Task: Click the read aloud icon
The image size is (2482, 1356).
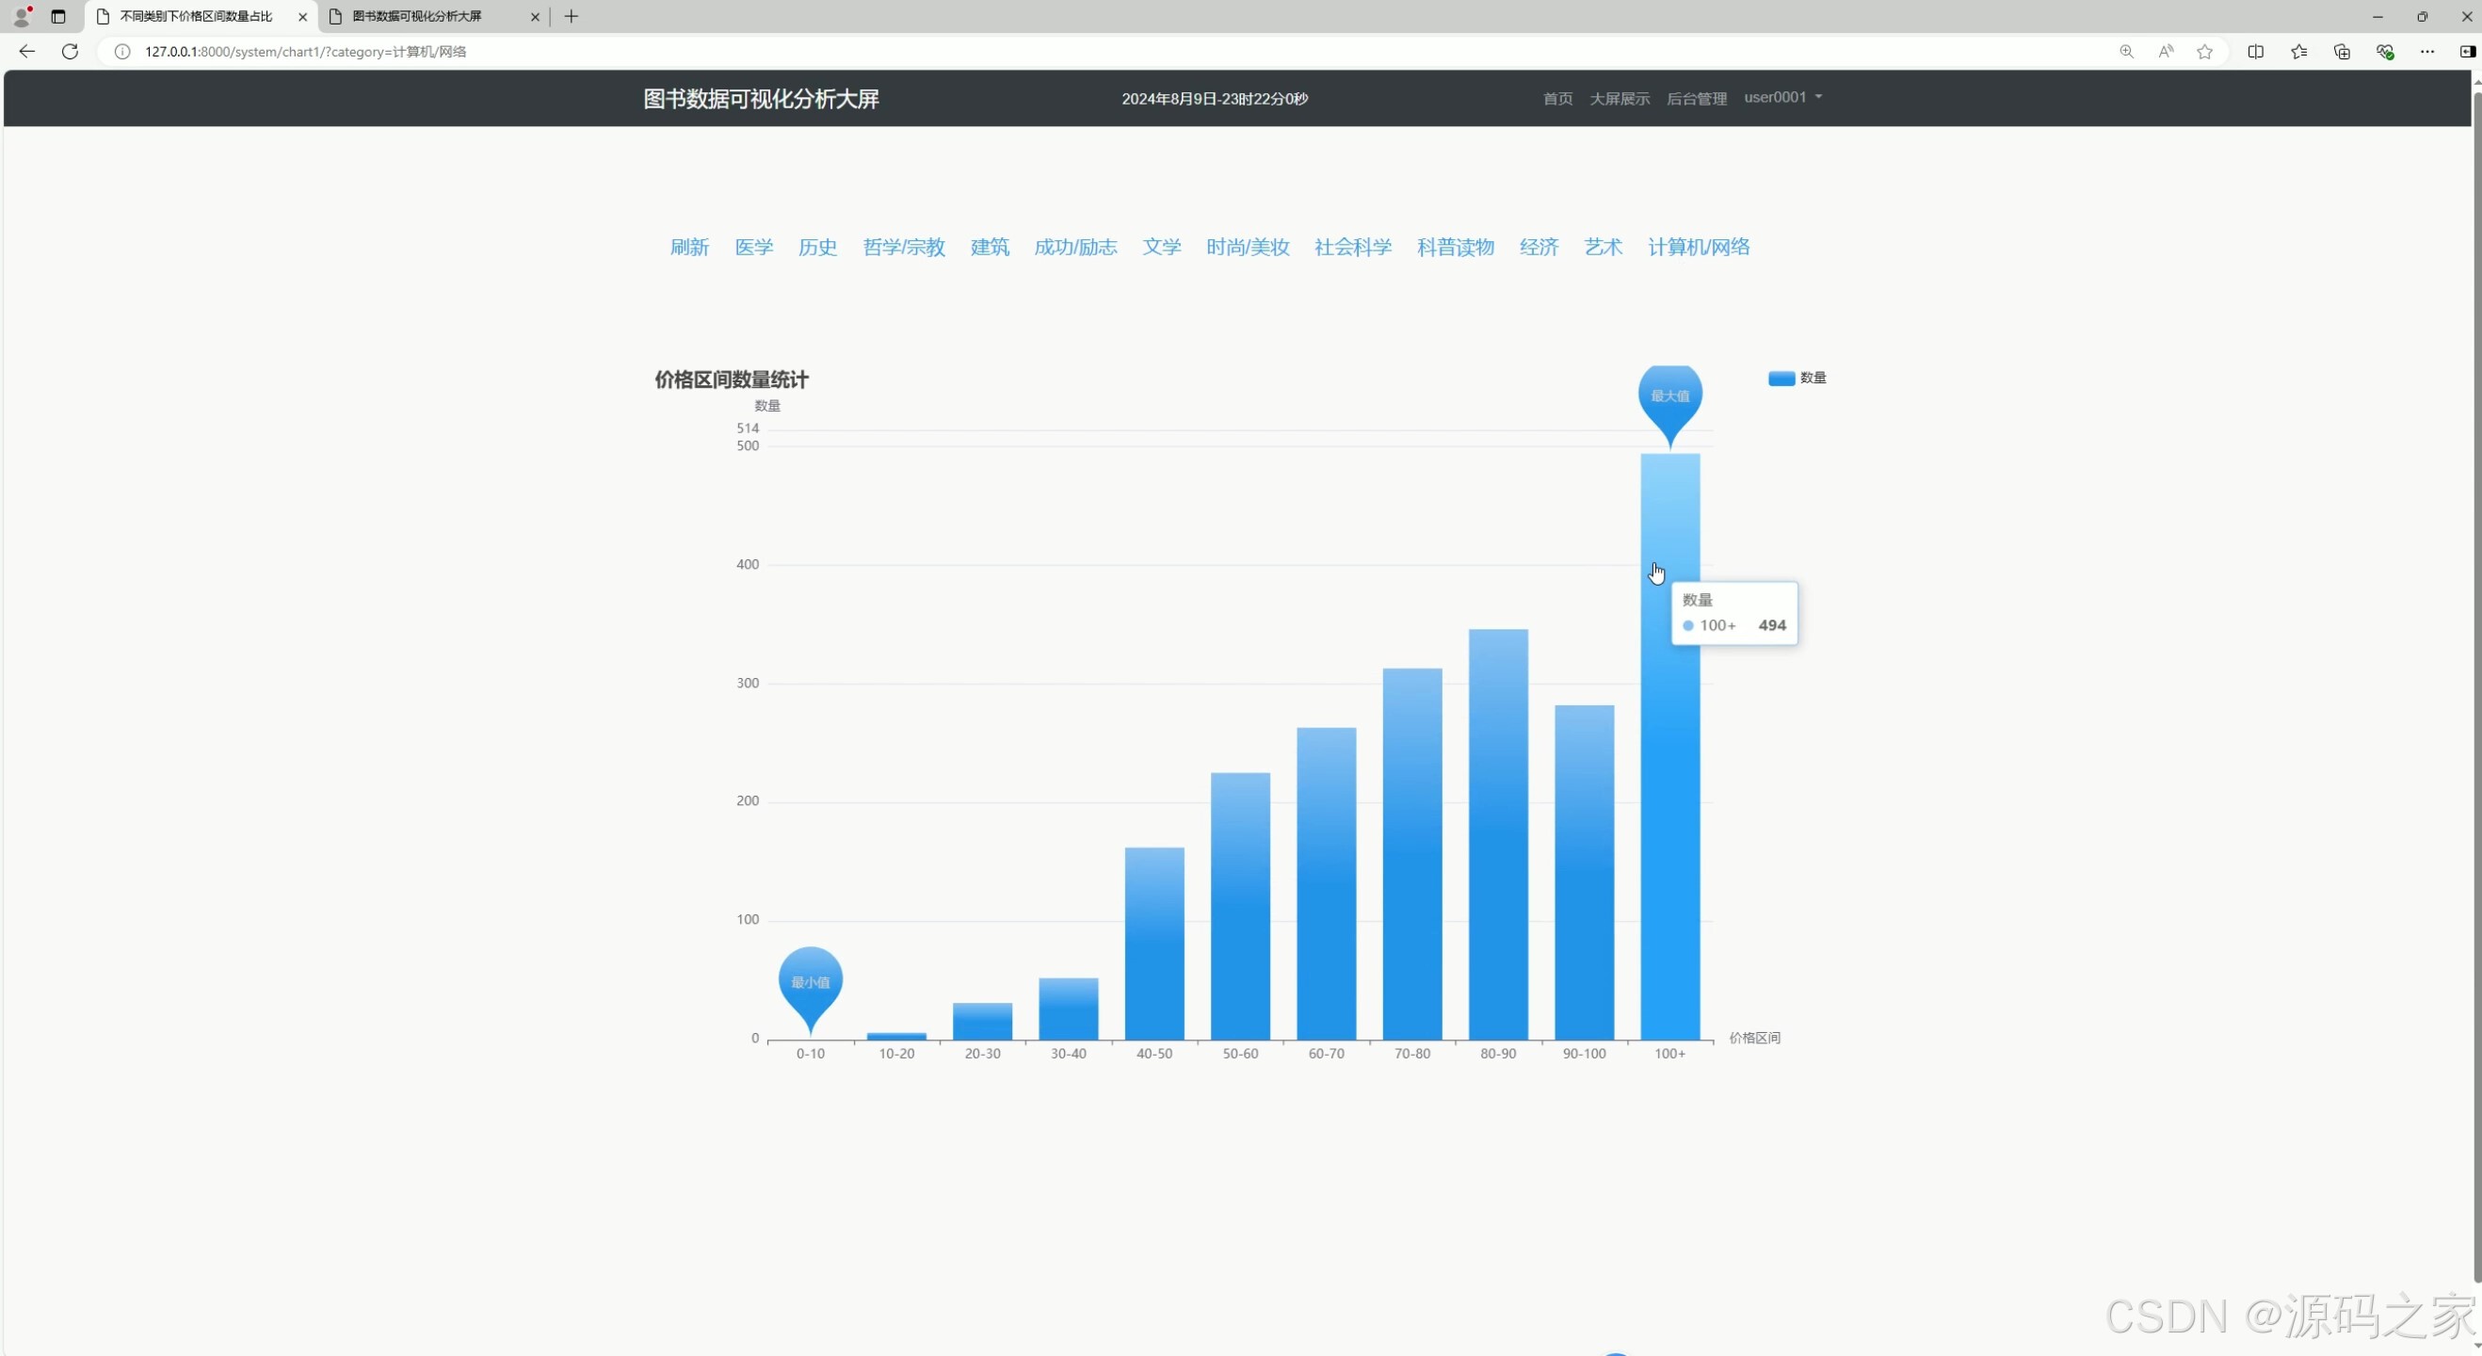Action: [2165, 51]
